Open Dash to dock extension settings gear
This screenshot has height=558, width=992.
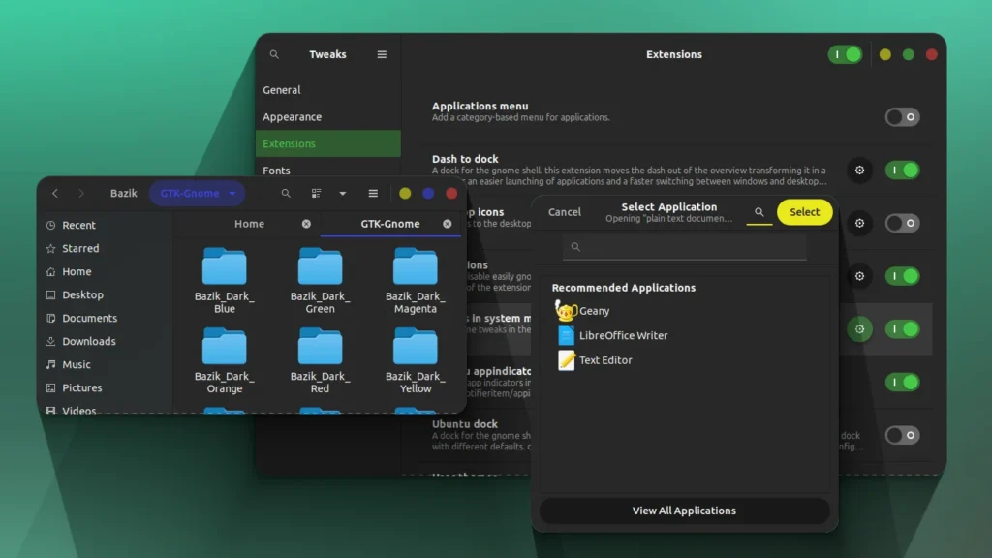pyautogui.click(x=860, y=170)
